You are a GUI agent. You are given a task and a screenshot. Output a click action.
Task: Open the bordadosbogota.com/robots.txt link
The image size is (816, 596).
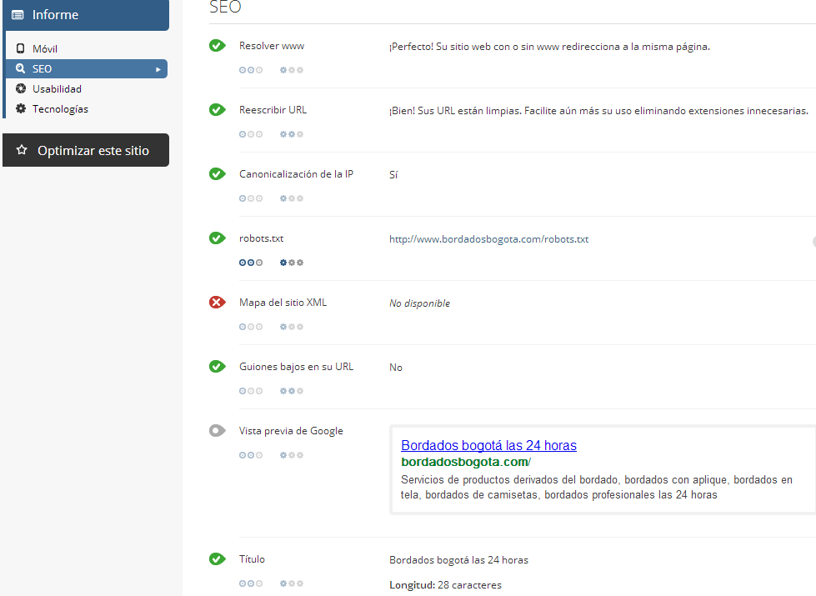(488, 239)
